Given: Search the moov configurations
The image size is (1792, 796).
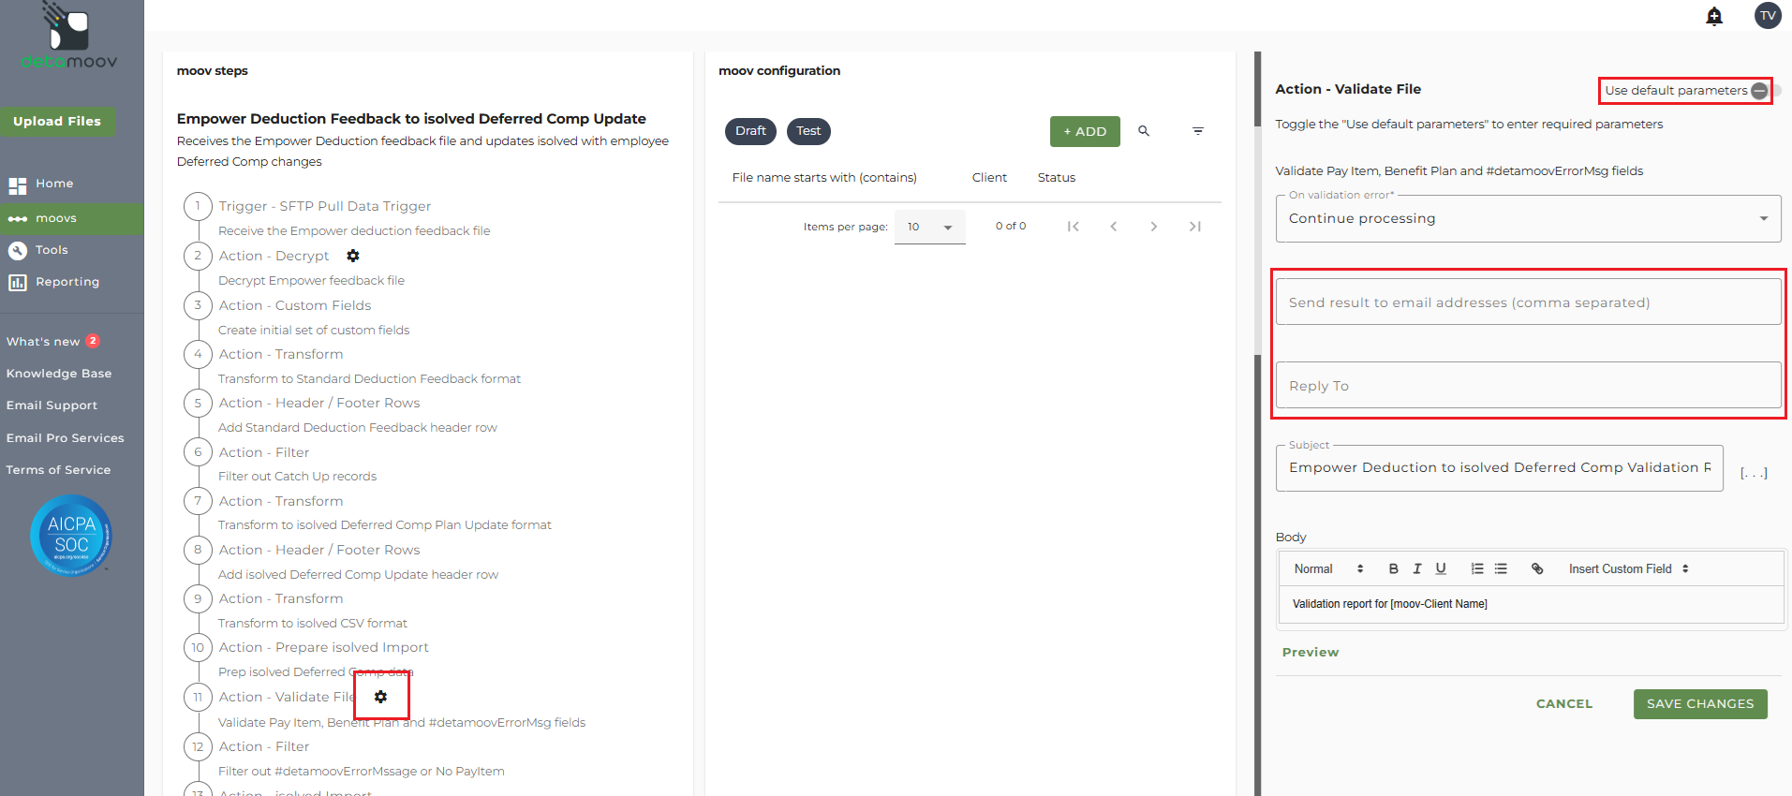Looking at the screenshot, I should (1144, 131).
